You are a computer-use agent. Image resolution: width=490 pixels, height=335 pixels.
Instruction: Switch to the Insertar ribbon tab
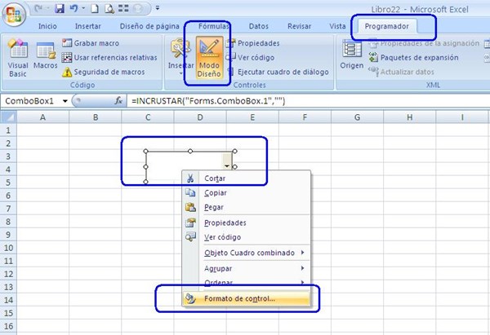(x=88, y=26)
